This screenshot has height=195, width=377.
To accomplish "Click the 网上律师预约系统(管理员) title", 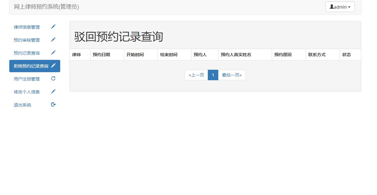I will 45,7.
